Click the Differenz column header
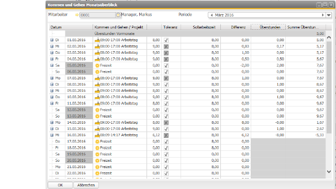This screenshot has width=336, height=189. click(x=236, y=27)
